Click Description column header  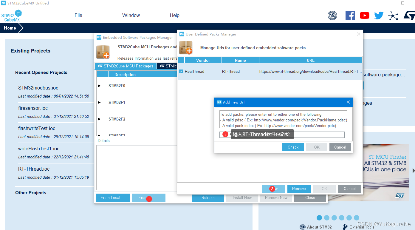tap(125, 75)
